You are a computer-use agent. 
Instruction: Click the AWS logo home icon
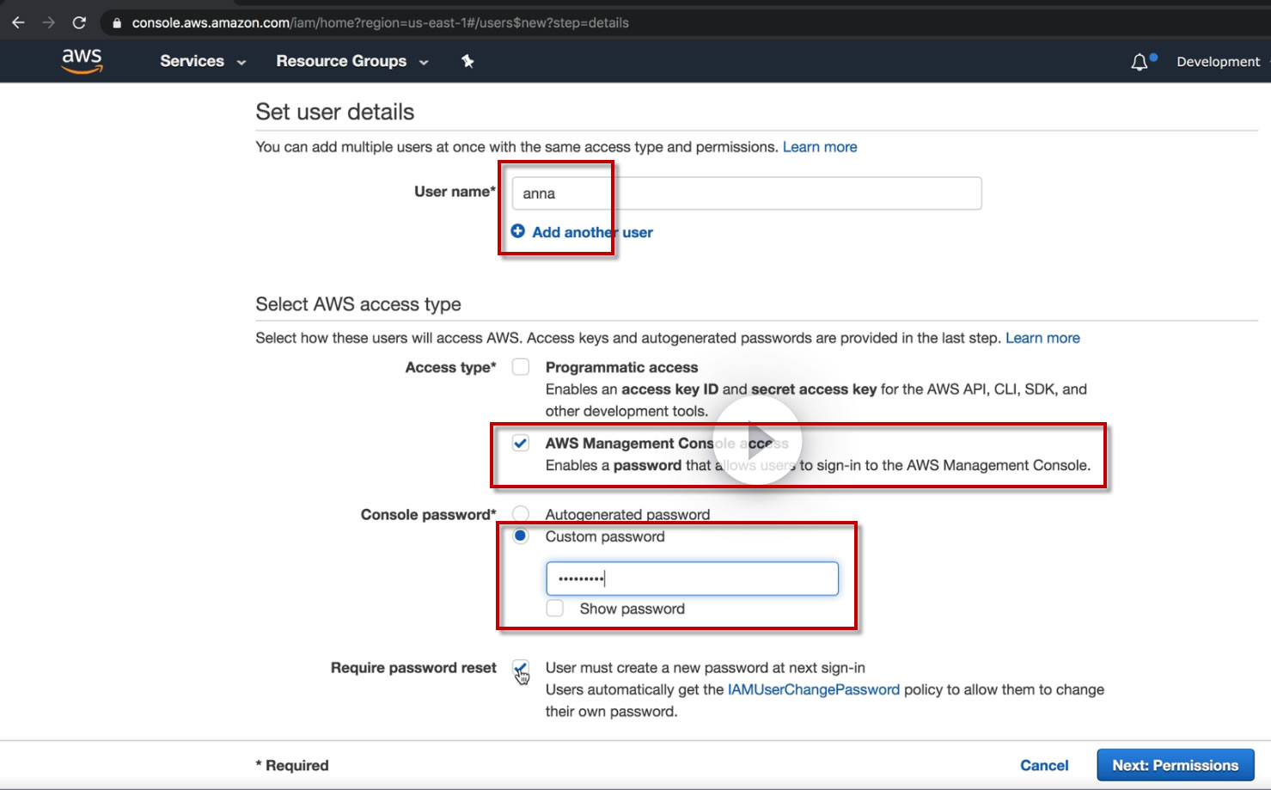click(x=82, y=61)
